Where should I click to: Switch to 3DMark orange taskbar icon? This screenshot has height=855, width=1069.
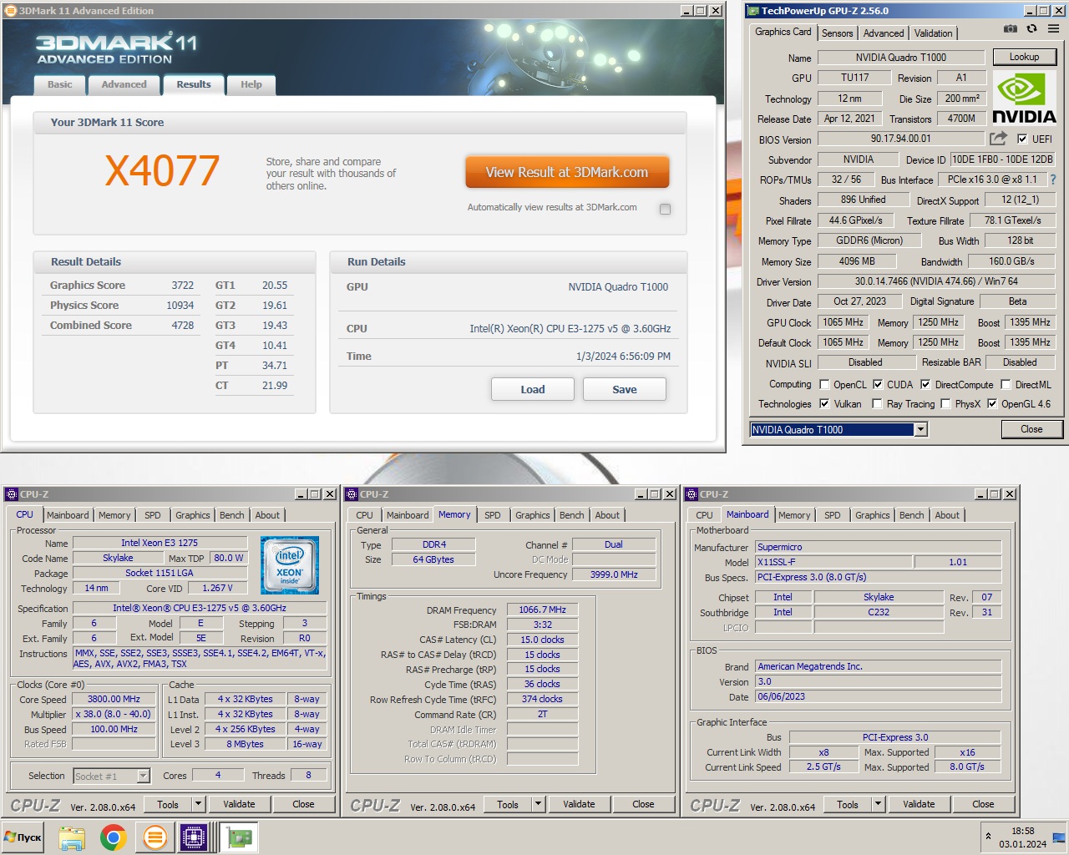click(155, 837)
